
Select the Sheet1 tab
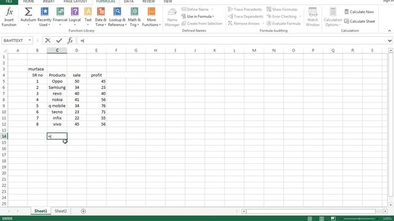[x=41, y=211]
